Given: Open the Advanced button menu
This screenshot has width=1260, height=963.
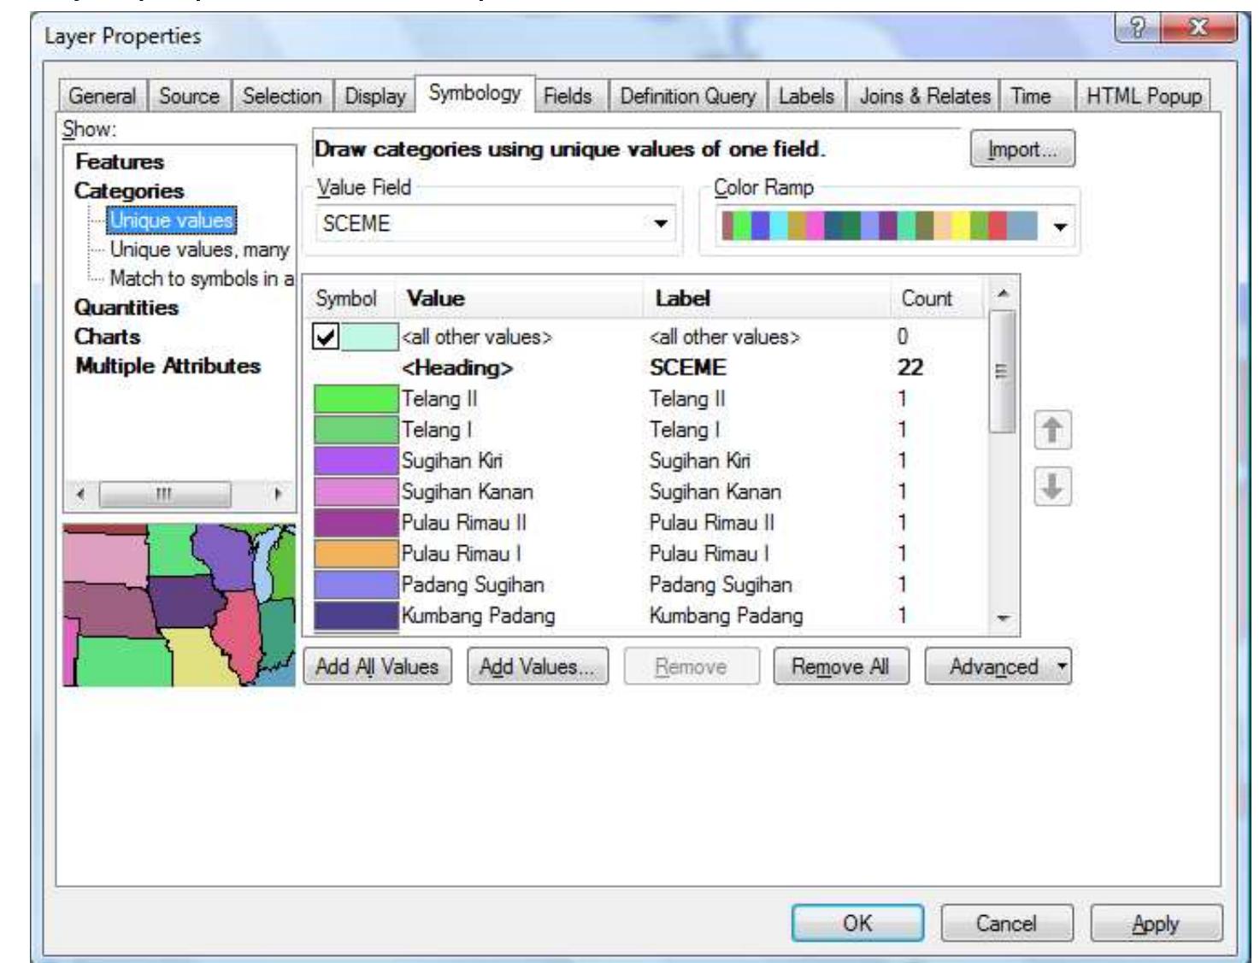Looking at the screenshot, I should point(998,666).
